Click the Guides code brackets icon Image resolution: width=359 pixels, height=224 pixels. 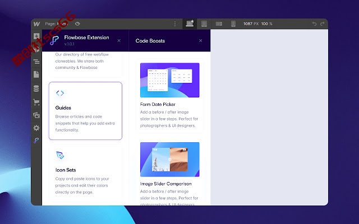tap(60, 93)
